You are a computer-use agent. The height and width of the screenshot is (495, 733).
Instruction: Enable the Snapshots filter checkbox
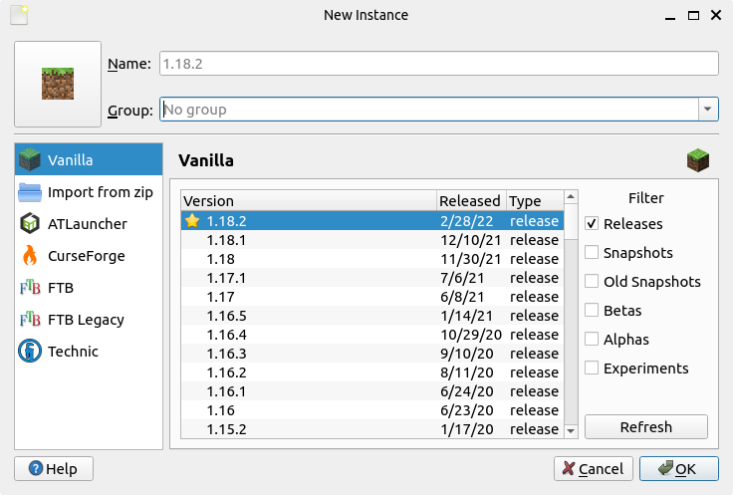click(x=593, y=253)
